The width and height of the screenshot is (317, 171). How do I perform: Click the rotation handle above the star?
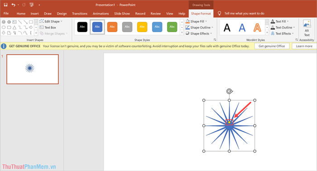[x=229, y=91]
